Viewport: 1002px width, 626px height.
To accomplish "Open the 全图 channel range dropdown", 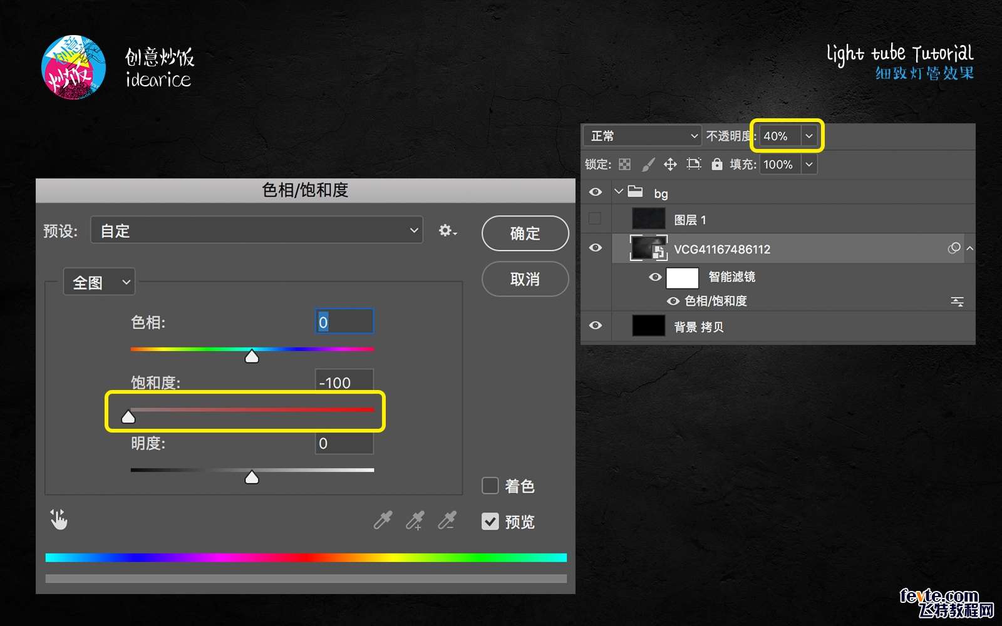I will coord(100,283).
